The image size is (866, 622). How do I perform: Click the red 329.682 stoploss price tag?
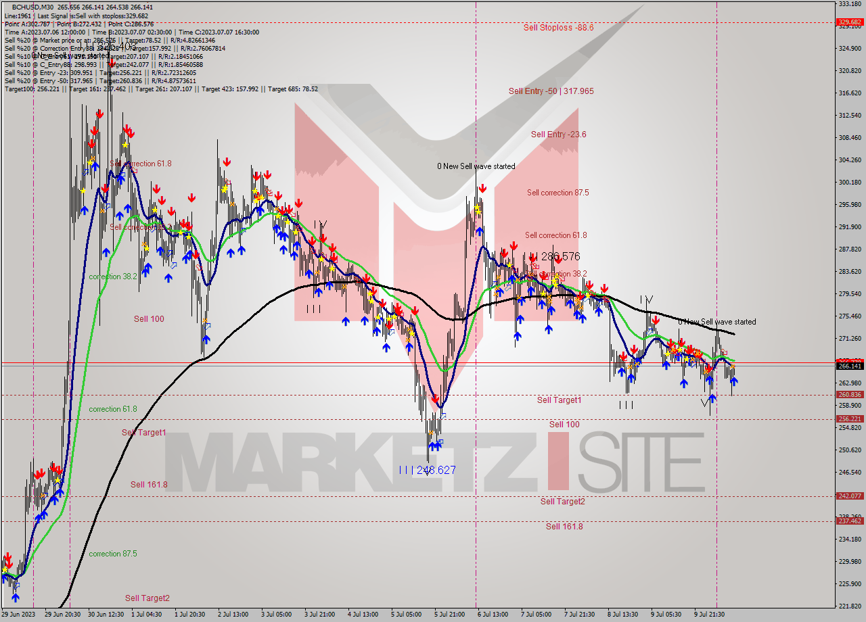point(849,22)
